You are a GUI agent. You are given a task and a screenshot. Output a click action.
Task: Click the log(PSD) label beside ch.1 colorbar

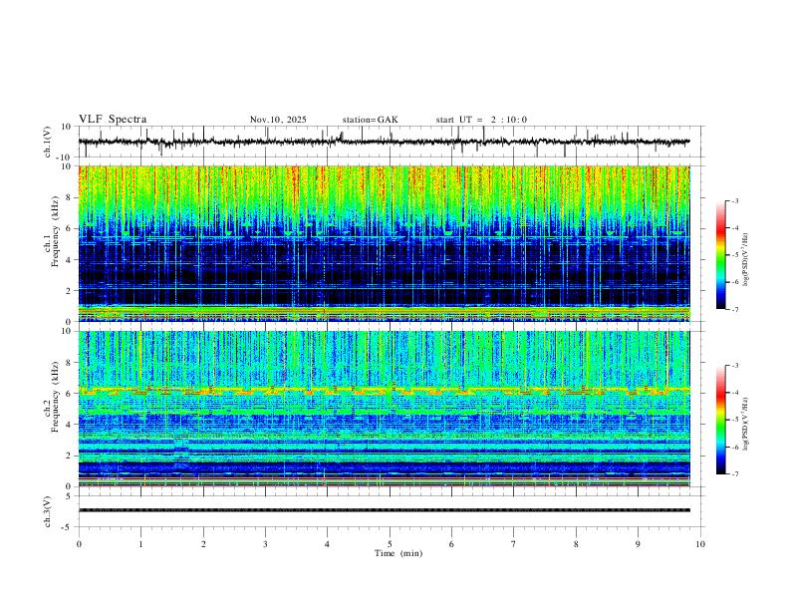click(x=745, y=260)
